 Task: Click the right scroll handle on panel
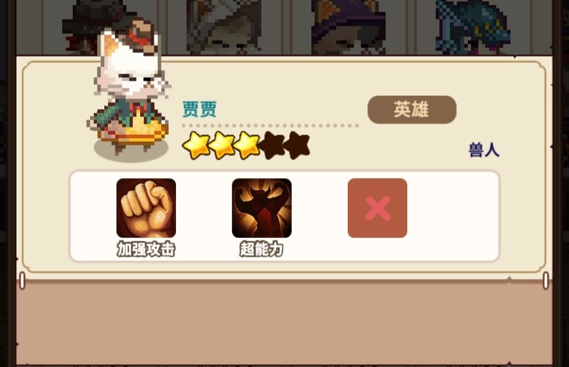tap(545, 280)
